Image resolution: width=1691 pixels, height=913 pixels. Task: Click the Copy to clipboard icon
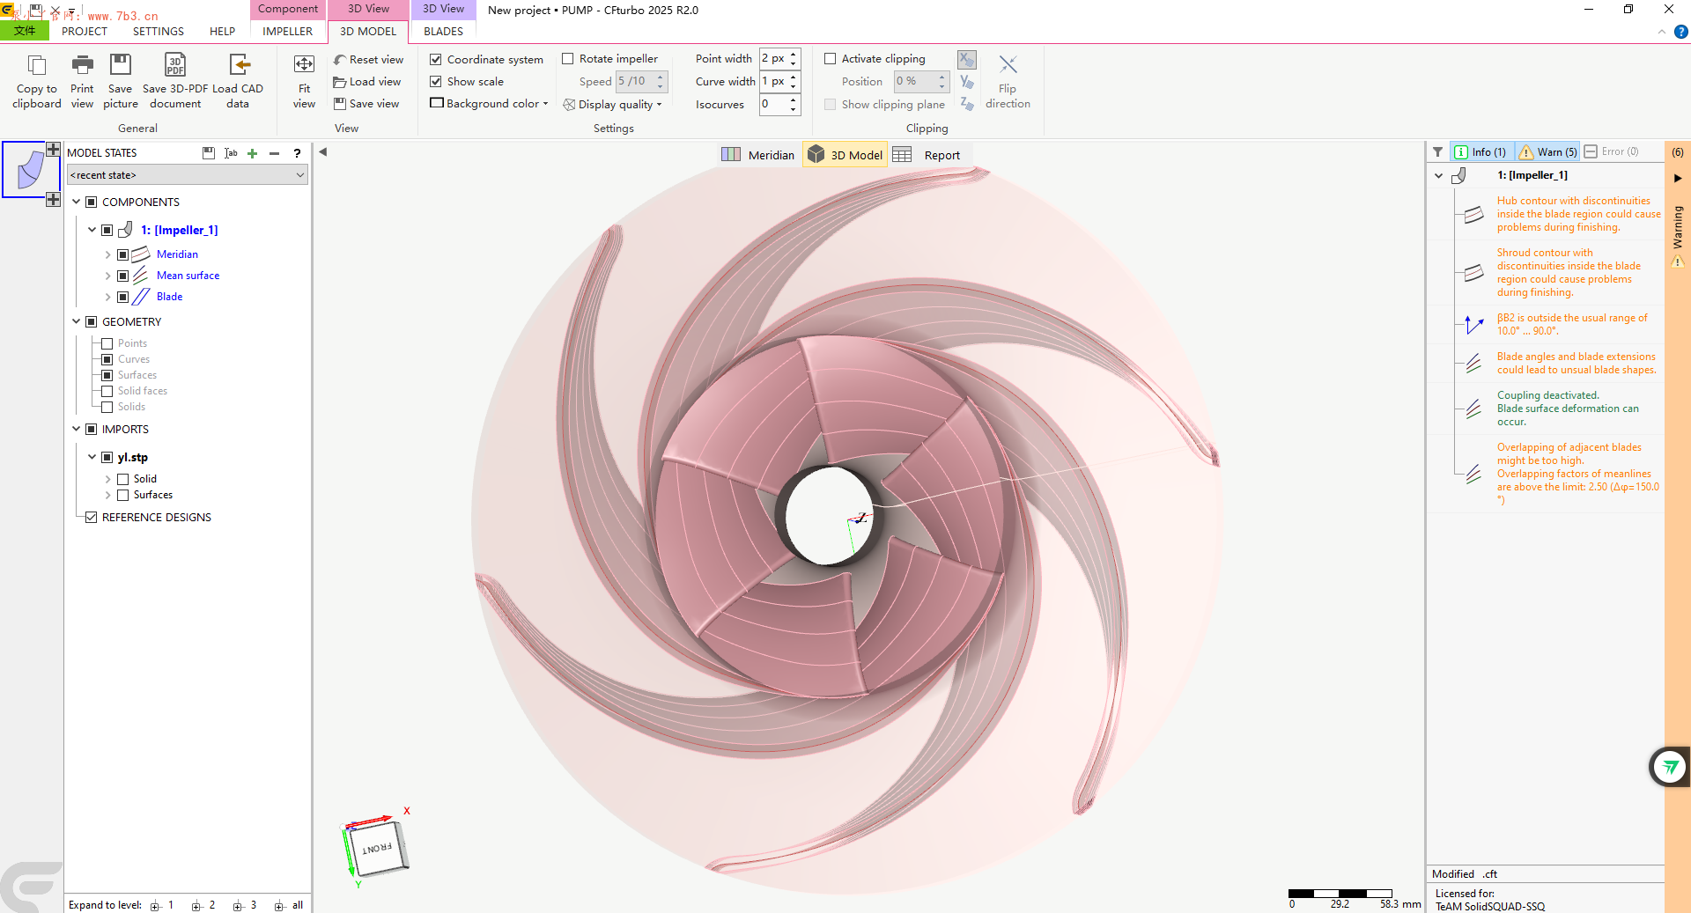pos(37,65)
